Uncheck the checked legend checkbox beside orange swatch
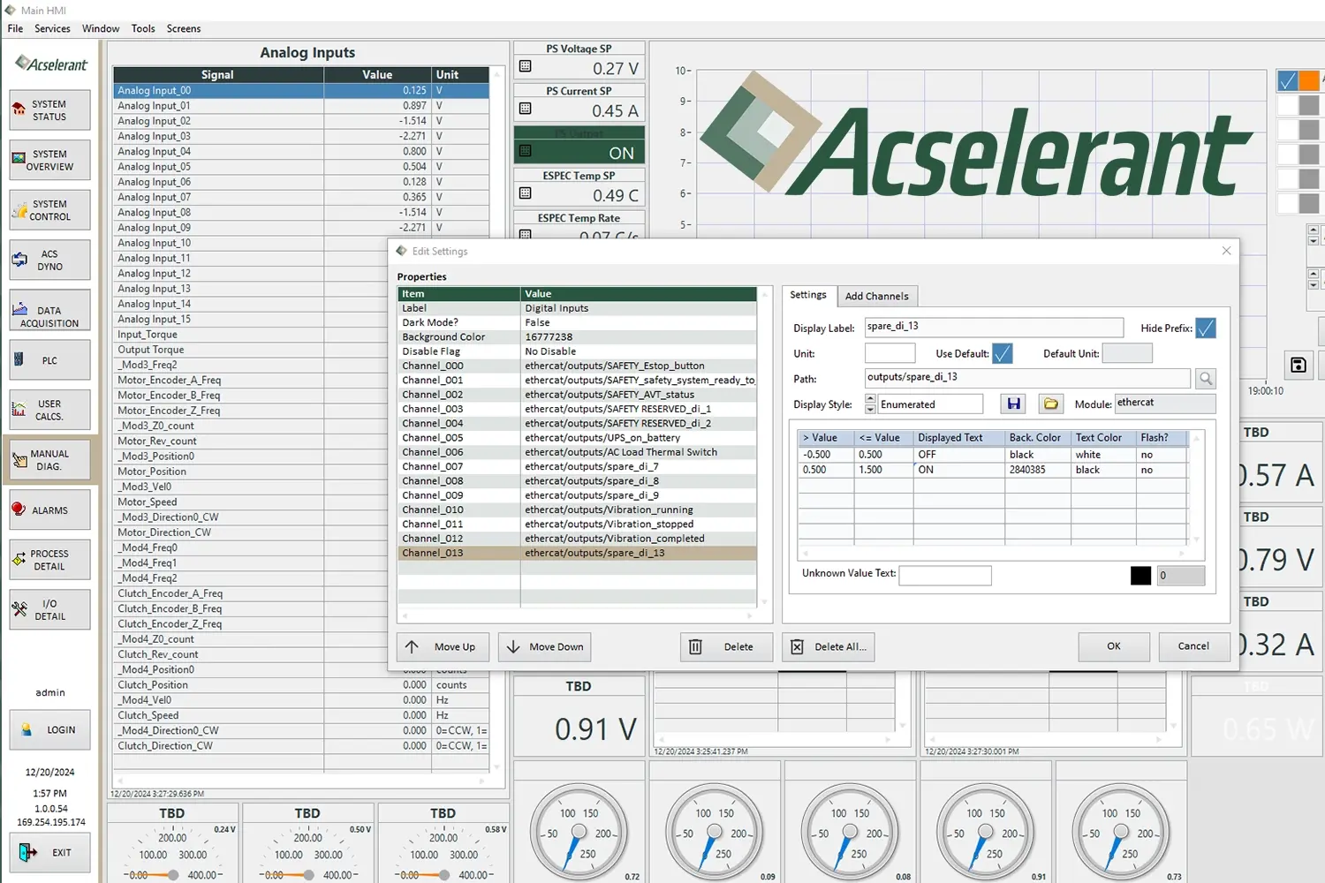 tap(1288, 81)
